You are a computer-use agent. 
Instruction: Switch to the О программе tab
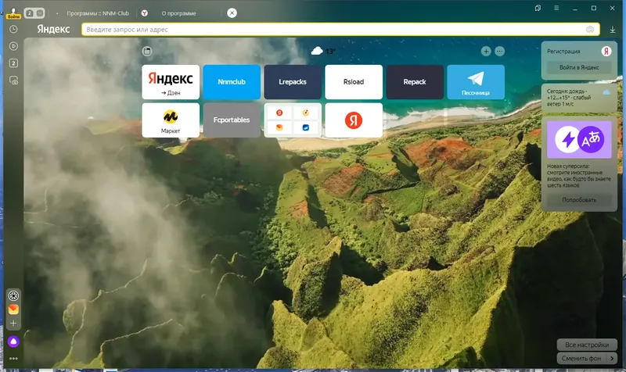pos(178,13)
